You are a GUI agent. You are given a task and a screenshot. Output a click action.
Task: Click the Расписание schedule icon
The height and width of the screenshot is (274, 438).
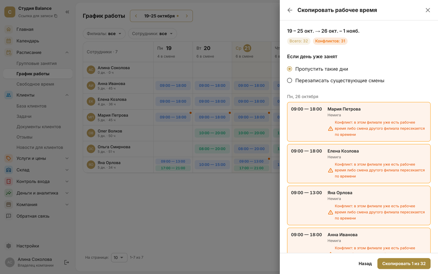(9, 52)
